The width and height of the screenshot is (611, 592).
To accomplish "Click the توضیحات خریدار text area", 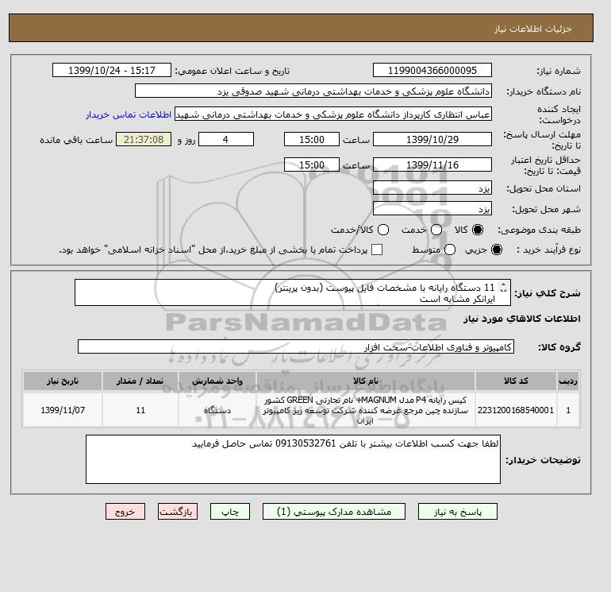I will click(x=293, y=459).
